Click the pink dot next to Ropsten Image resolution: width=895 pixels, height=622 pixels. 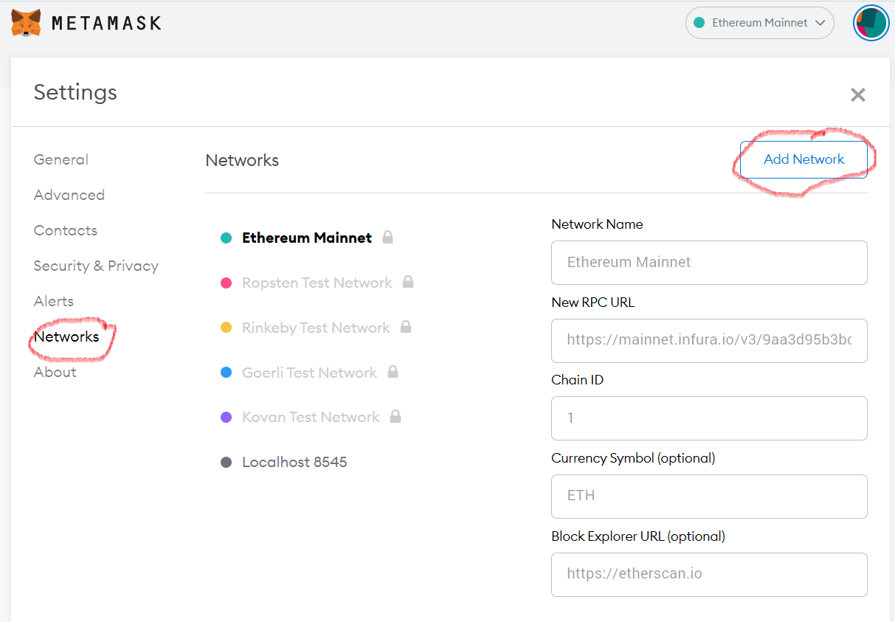point(227,283)
